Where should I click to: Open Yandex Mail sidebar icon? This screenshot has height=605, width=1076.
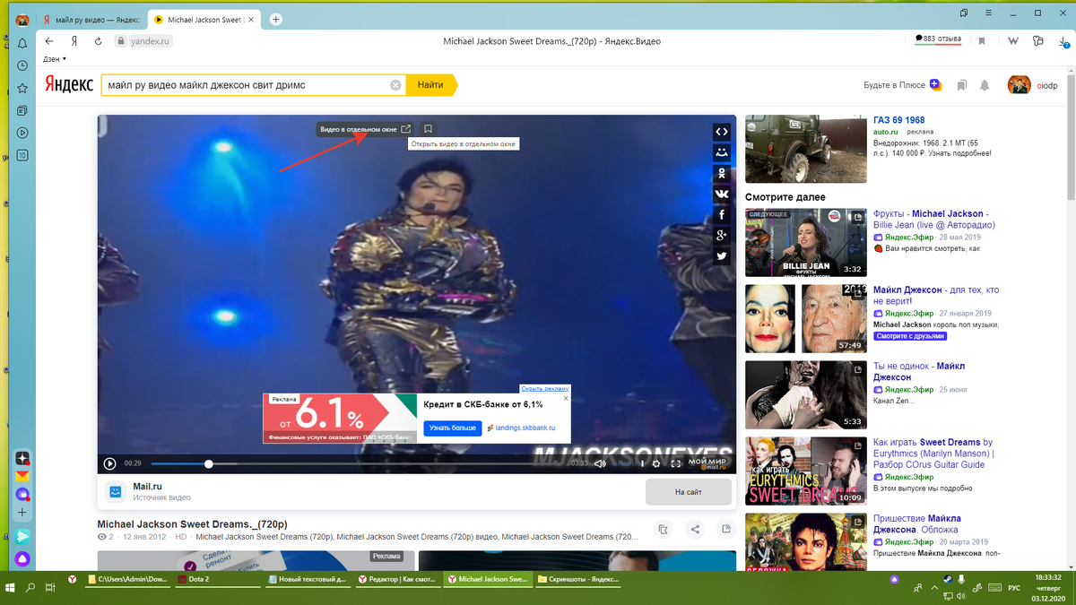click(x=22, y=476)
